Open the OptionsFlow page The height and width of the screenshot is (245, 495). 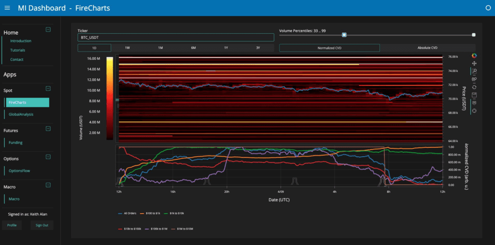click(19, 171)
